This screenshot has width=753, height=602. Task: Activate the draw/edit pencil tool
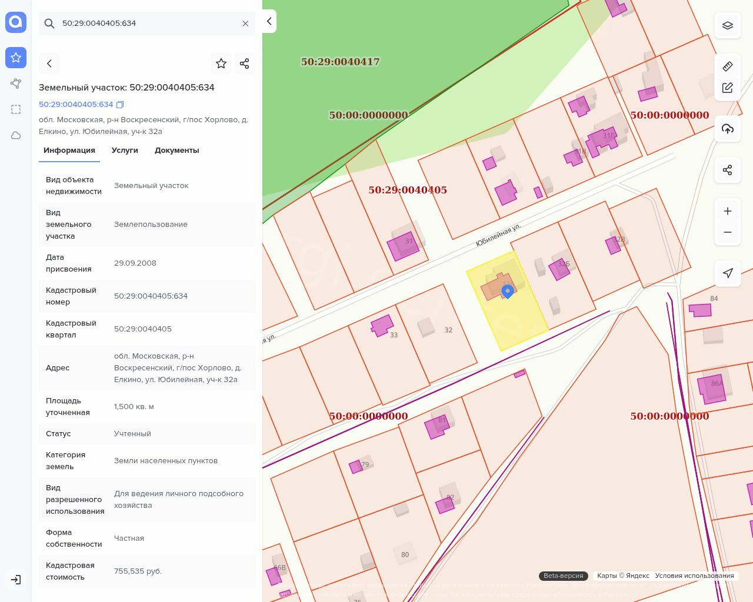[x=728, y=88]
